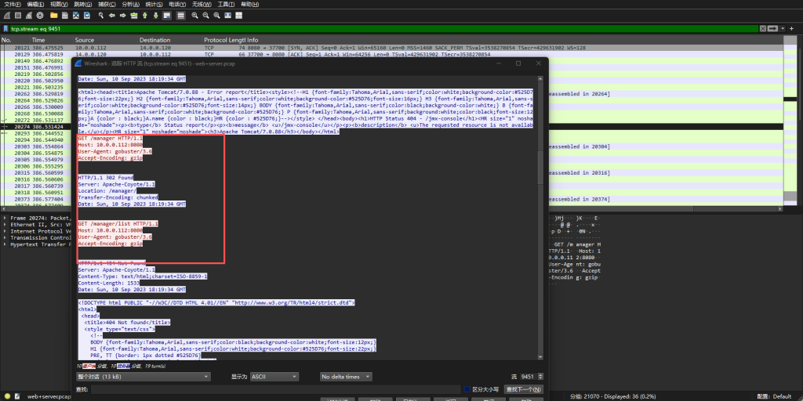Go to previous packet with left arrow

[113, 15]
